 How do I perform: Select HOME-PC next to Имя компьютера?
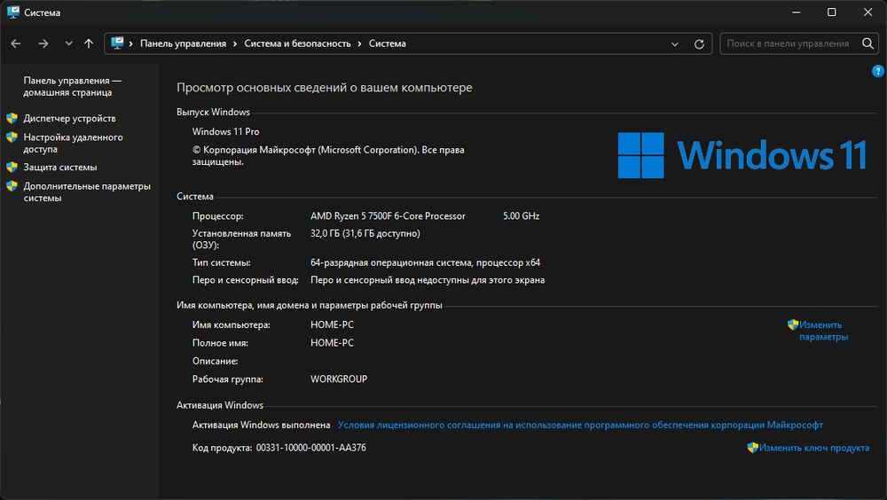332,324
